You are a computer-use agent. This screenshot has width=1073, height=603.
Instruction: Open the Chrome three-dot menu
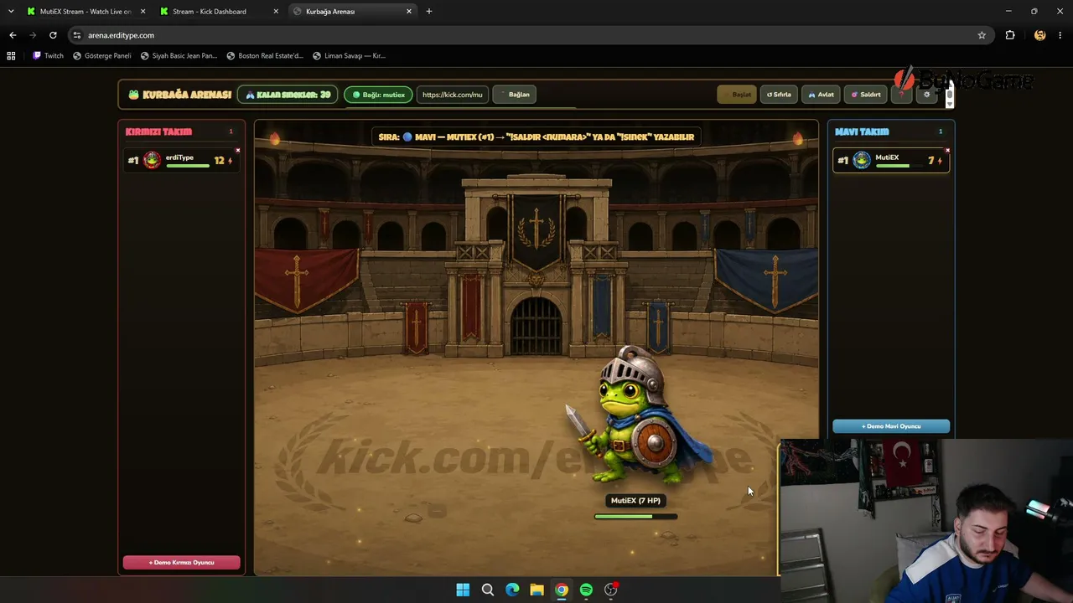tap(1060, 35)
